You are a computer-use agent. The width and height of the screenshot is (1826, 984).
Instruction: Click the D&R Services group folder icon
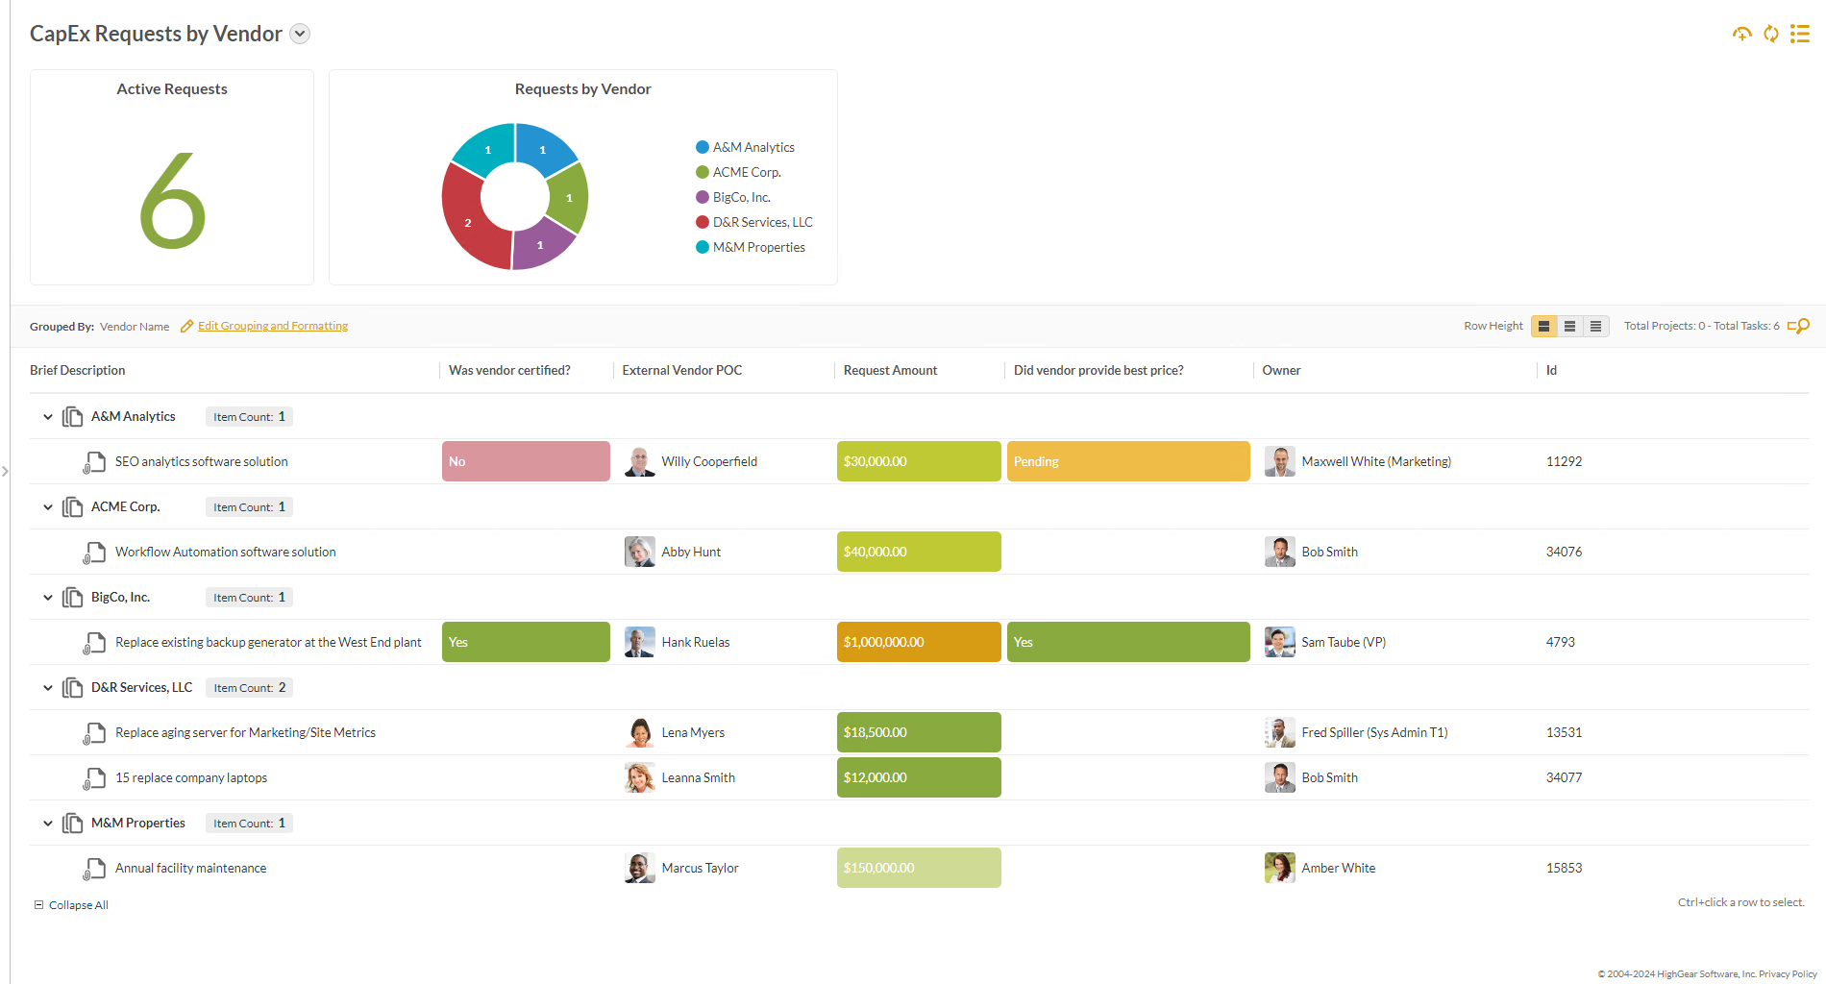[72, 687]
